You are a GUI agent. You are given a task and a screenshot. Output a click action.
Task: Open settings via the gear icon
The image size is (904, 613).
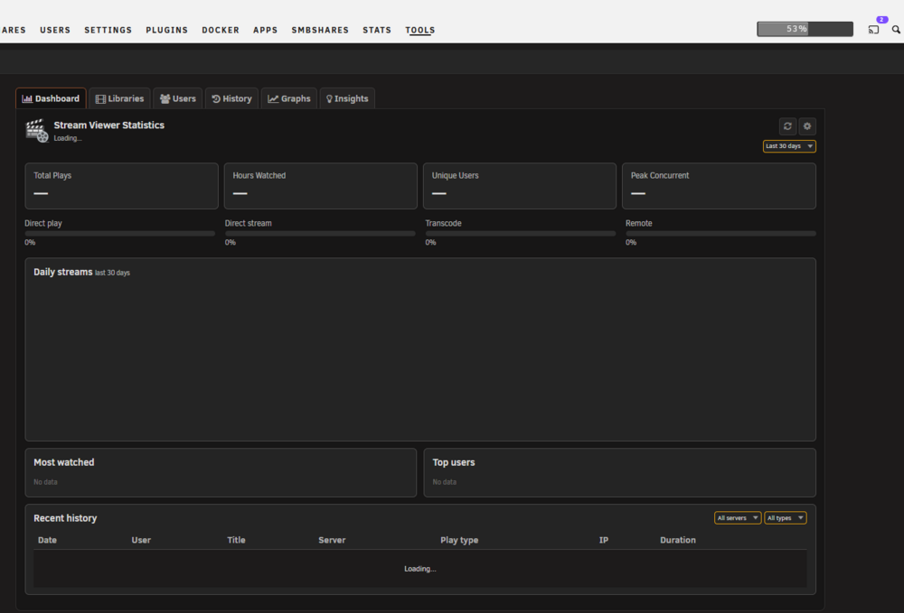click(807, 126)
